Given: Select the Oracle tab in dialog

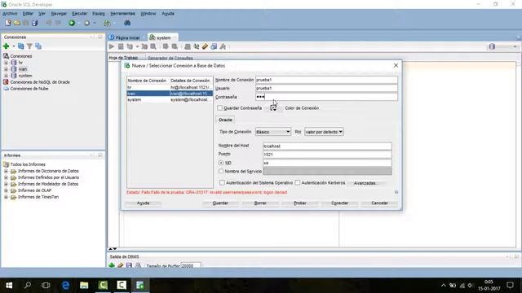Looking at the screenshot, I should tap(225, 120).
